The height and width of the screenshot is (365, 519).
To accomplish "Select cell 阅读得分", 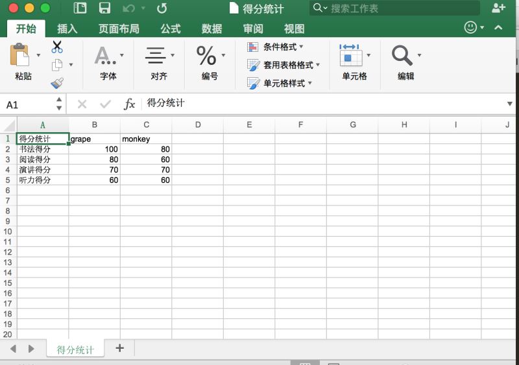I will pos(43,159).
